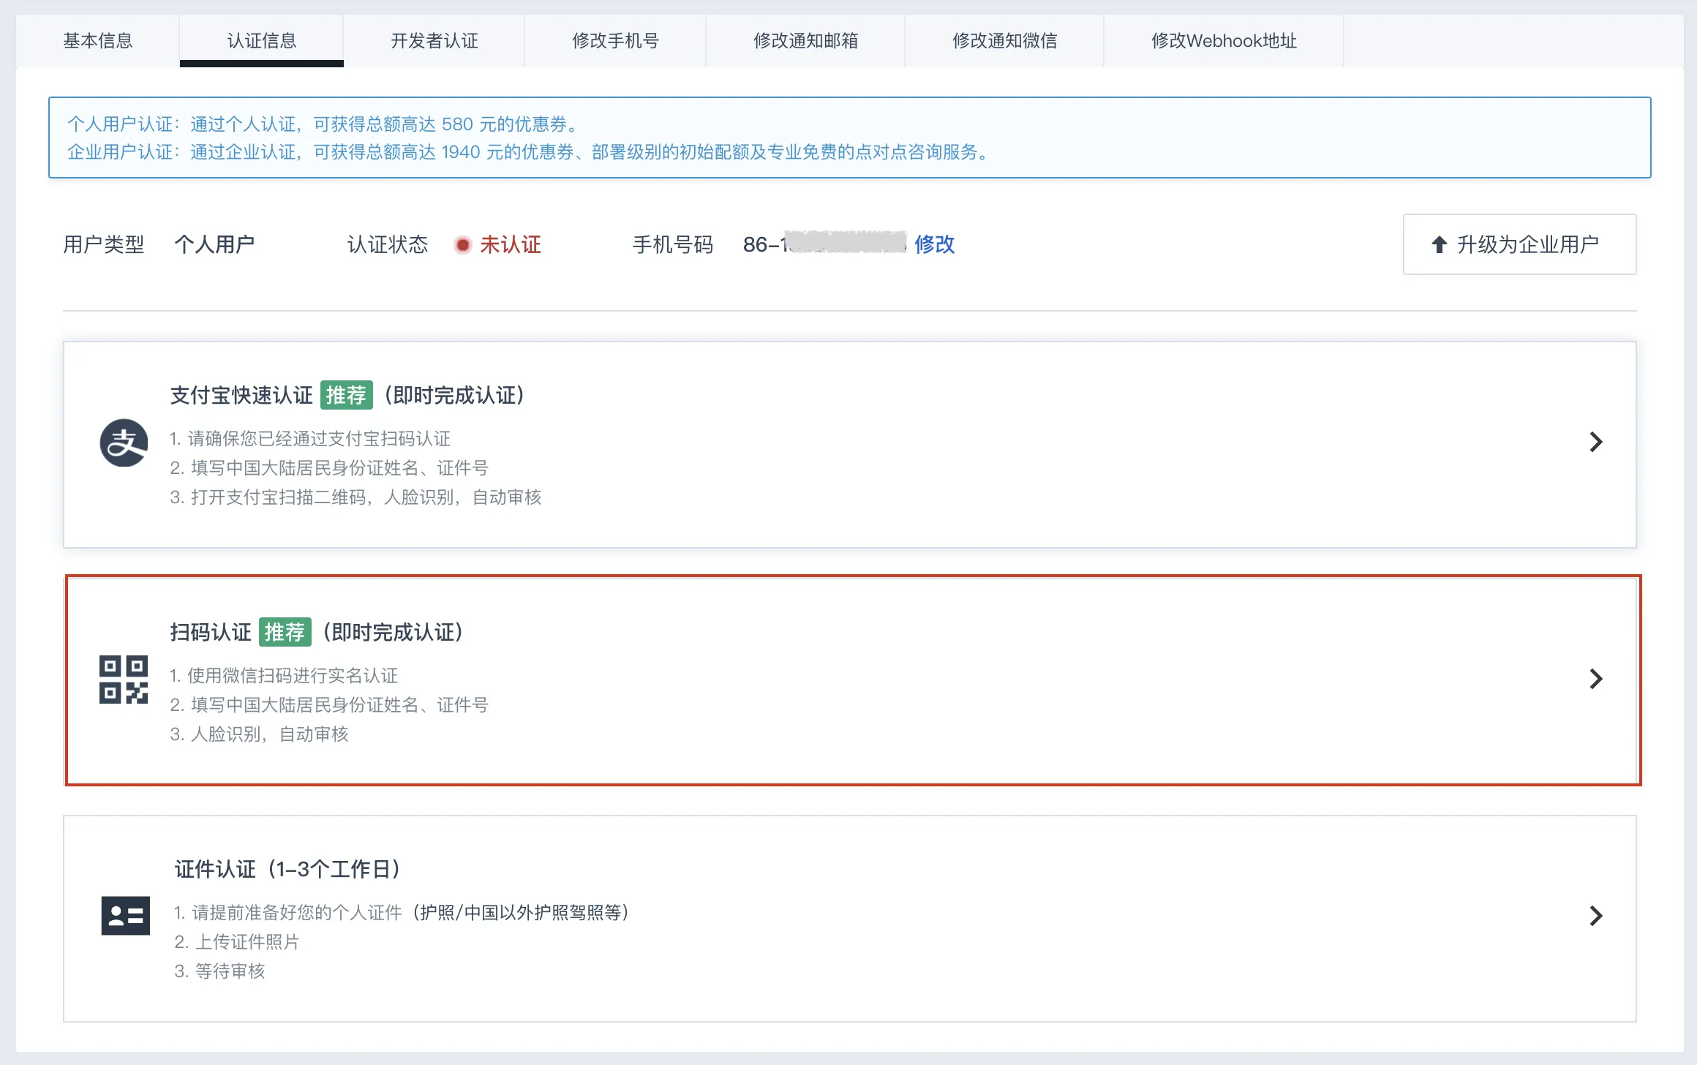This screenshot has height=1065, width=1697.
Task: Click 升级为企业用户 button
Action: coord(1520,244)
